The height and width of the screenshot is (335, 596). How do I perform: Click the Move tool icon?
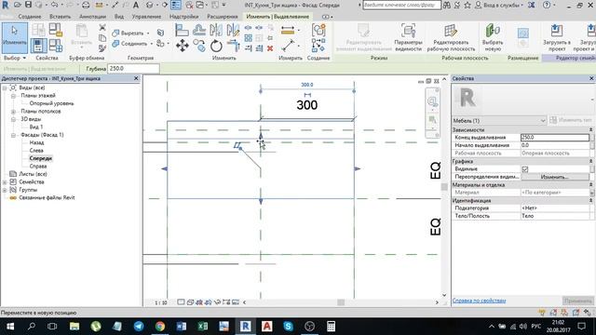coord(183,46)
